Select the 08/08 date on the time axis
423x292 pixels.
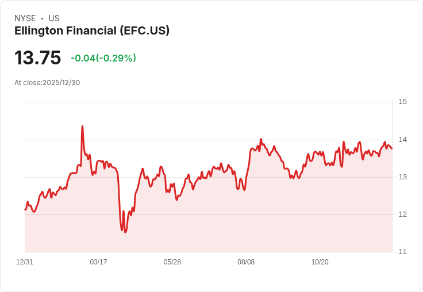pyautogui.click(x=246, y=262)
